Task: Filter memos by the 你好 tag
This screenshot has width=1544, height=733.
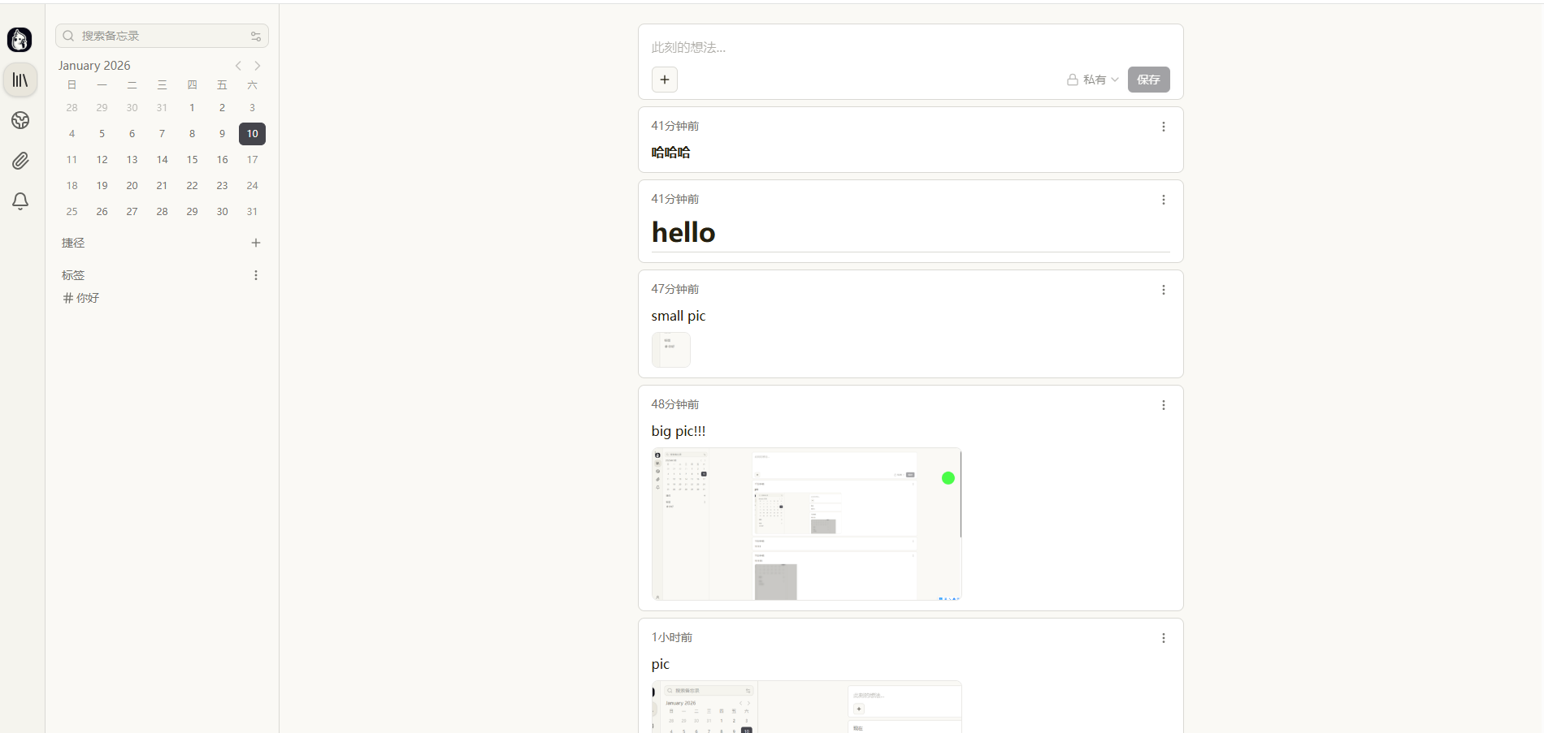Action: pos(81,298)
